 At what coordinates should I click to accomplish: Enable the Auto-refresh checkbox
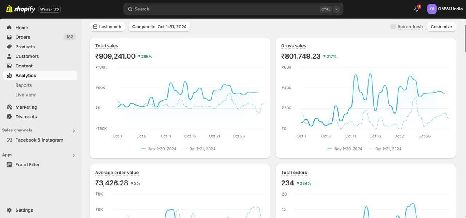[x=393, y=26]
